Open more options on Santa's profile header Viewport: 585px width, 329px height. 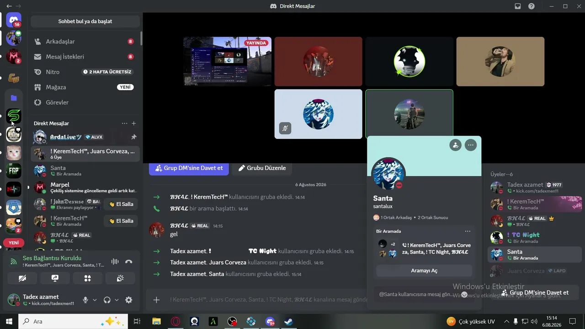[471, 145]
